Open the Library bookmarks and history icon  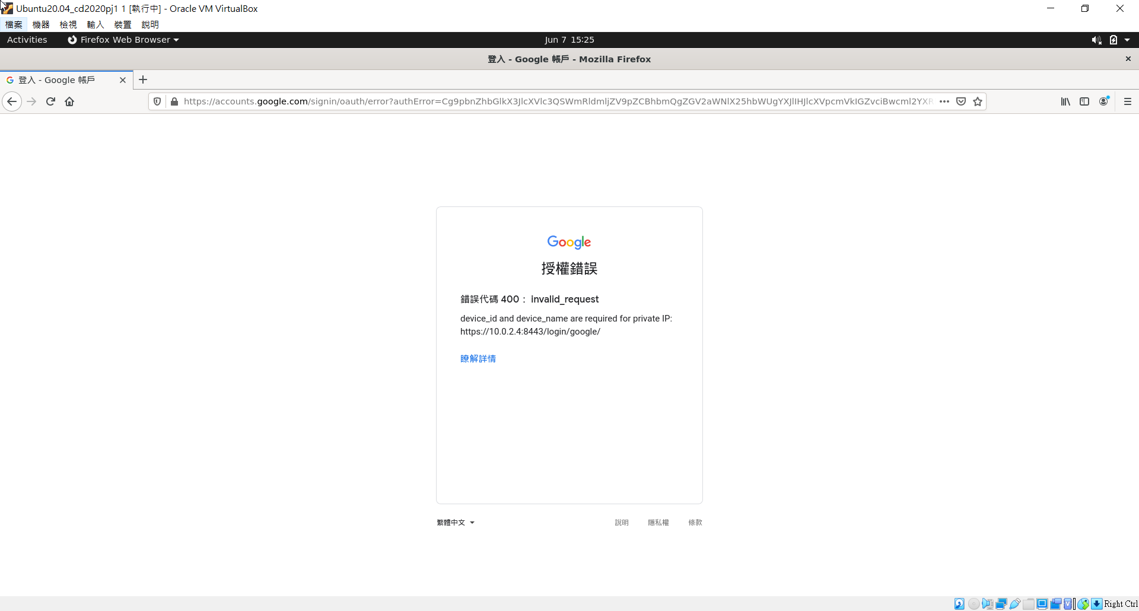click(1065, 101)
